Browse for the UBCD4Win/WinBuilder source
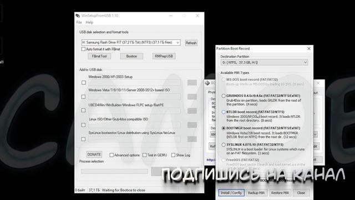Screen dimensions: 355x200 point(192,111)
